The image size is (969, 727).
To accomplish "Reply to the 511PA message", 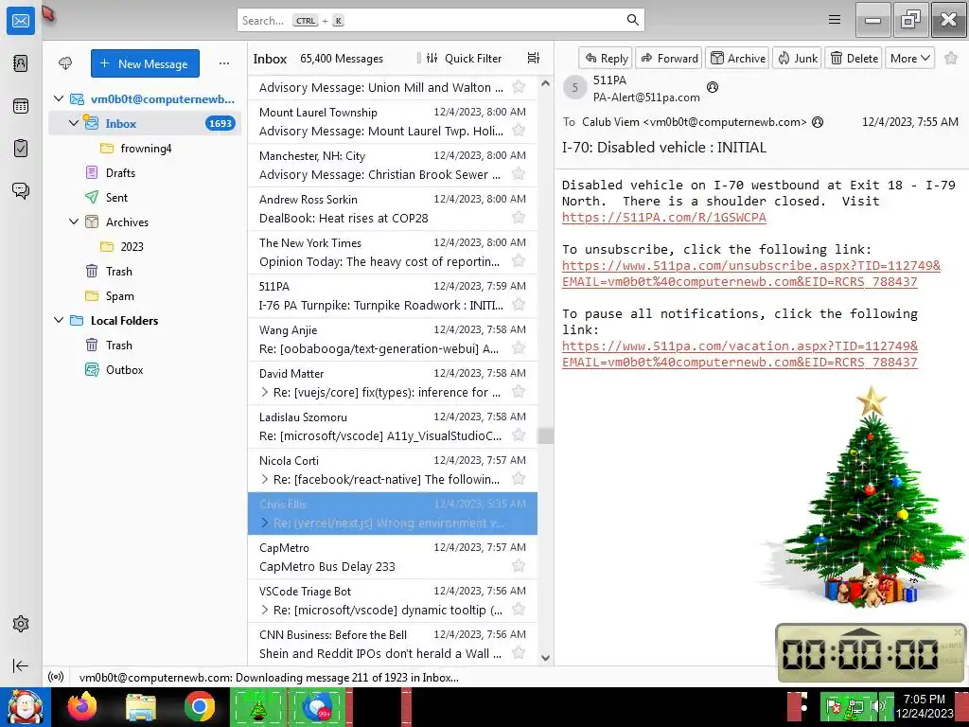I will point(606,58).
